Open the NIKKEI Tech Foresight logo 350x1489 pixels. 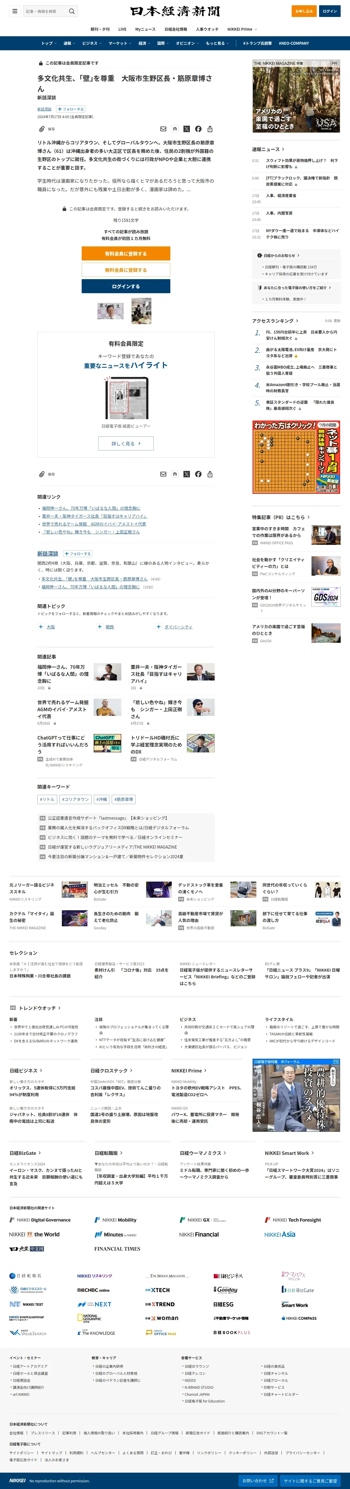pyautogui.click(x=293, y=1219)
